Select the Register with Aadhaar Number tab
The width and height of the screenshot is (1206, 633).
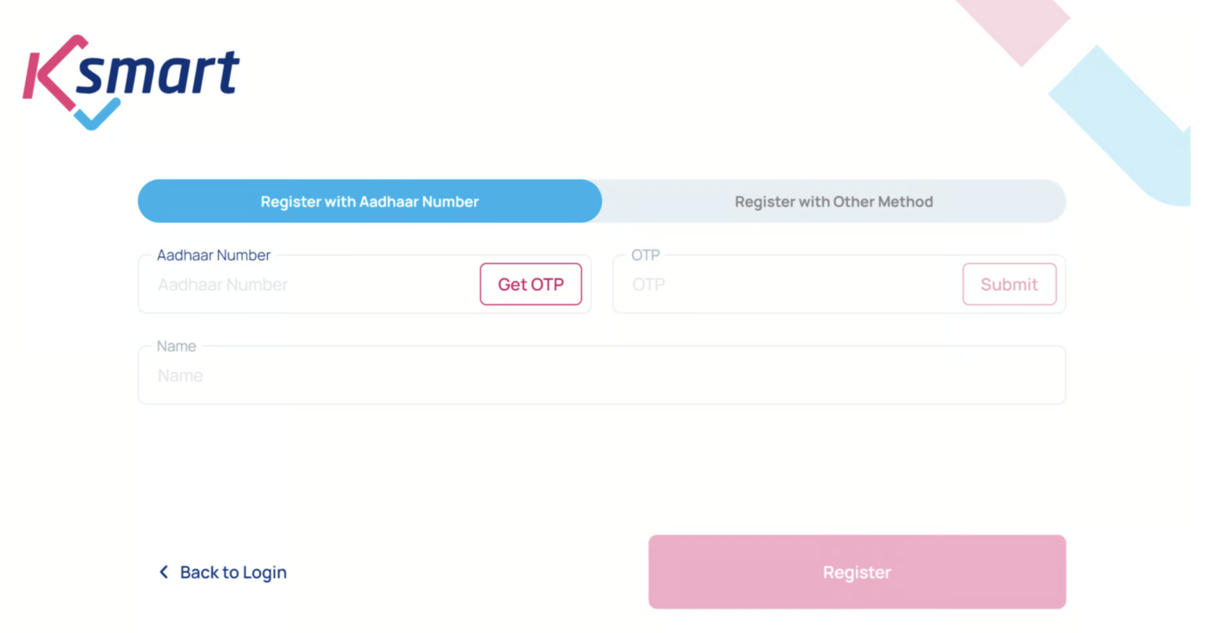point(369,201)
